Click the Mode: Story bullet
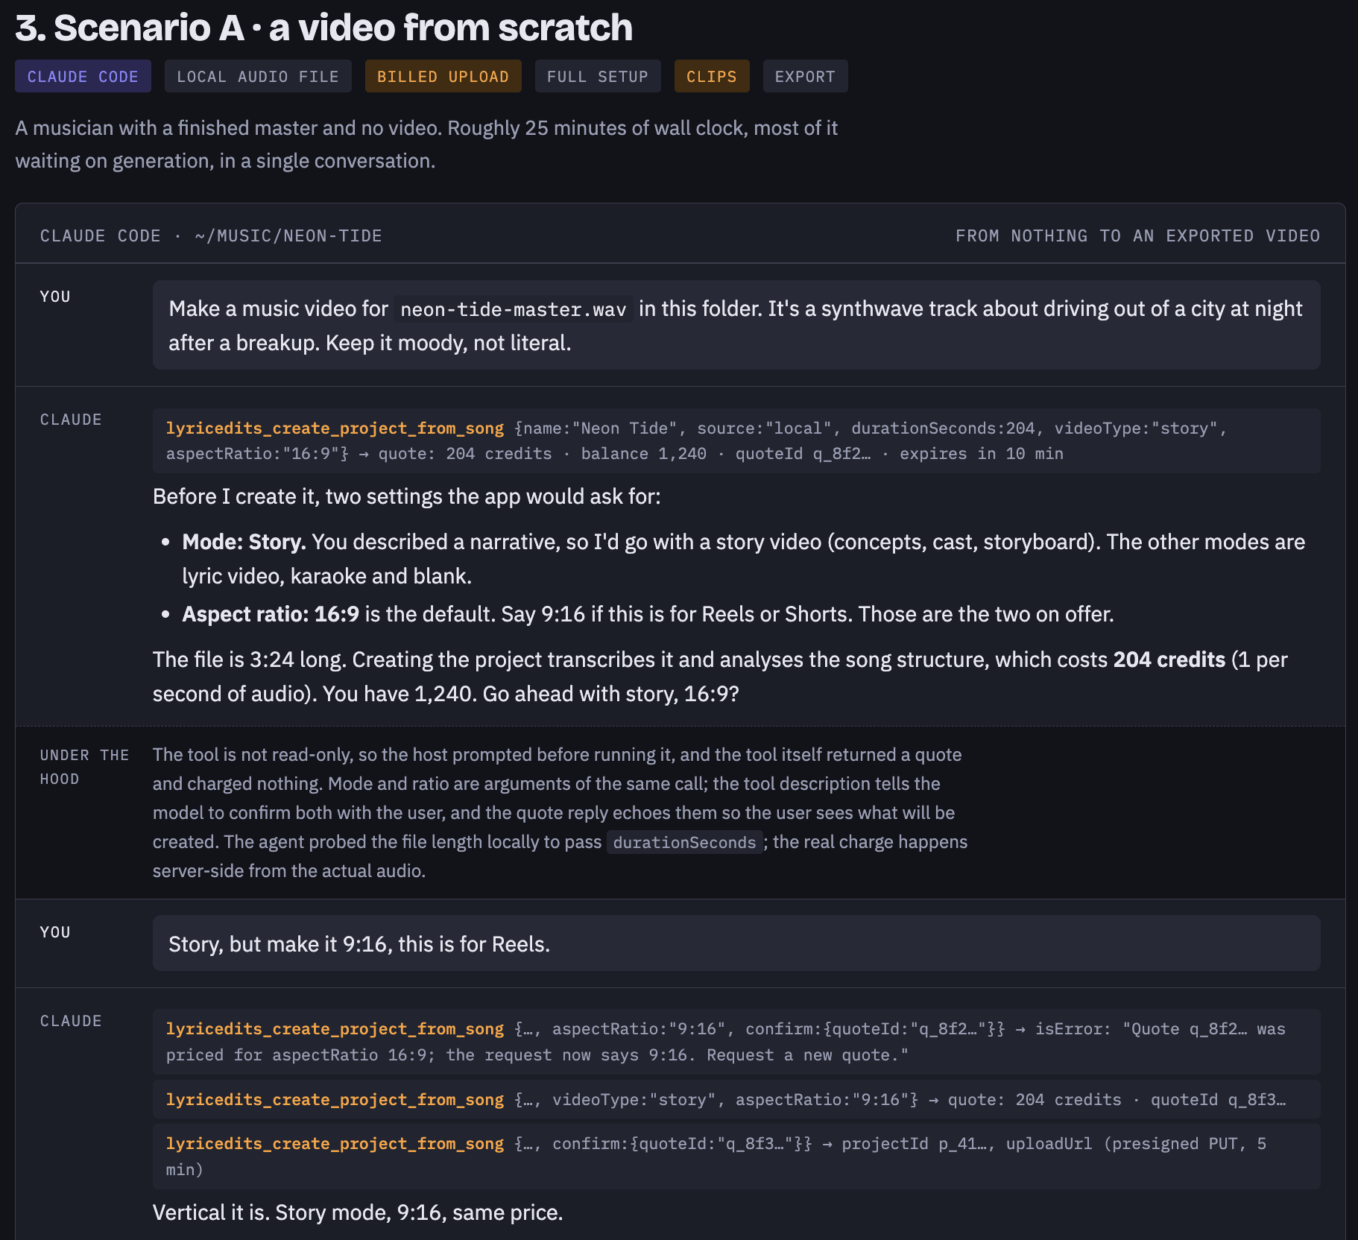The image size is (1358, 1240). point(743,559)
